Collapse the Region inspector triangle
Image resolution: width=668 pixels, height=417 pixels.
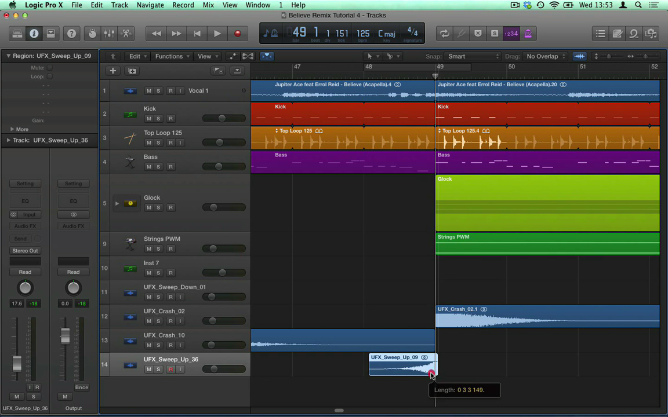(x=8, y=56)
